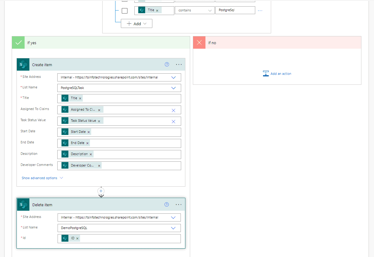Clear the Assigned To Claims field with the X
Viewport: 374px width, 257px height.
tap(173, 110)
